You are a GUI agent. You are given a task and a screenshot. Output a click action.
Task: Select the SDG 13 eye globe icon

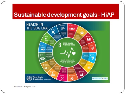42,58
